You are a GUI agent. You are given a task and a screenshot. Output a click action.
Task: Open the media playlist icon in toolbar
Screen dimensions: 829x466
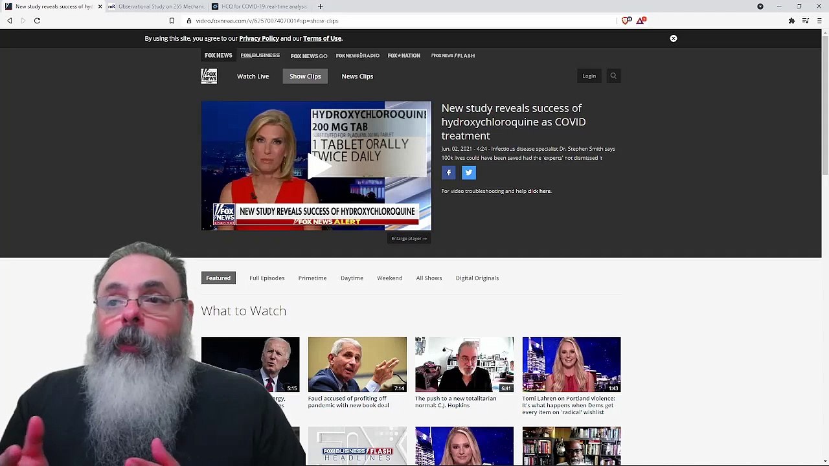coord(805,21)
